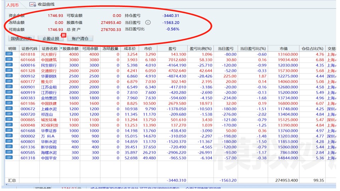Open the 收益曲线 tab

(x=46, y=4)
